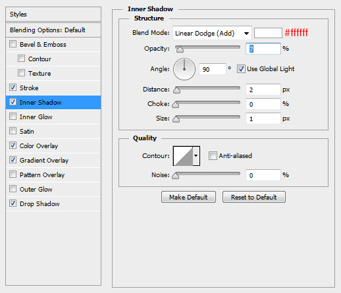
Task: Select the Color Overlay style row
Action: (53, 146)
